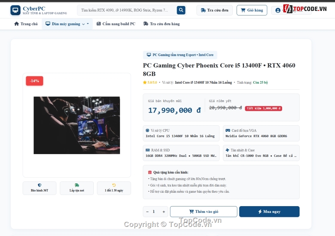Click the RAM memory icon beside RAM & SSD
Image resolution: width=335 pixels, height=236 pixels.
pos(148,150)
